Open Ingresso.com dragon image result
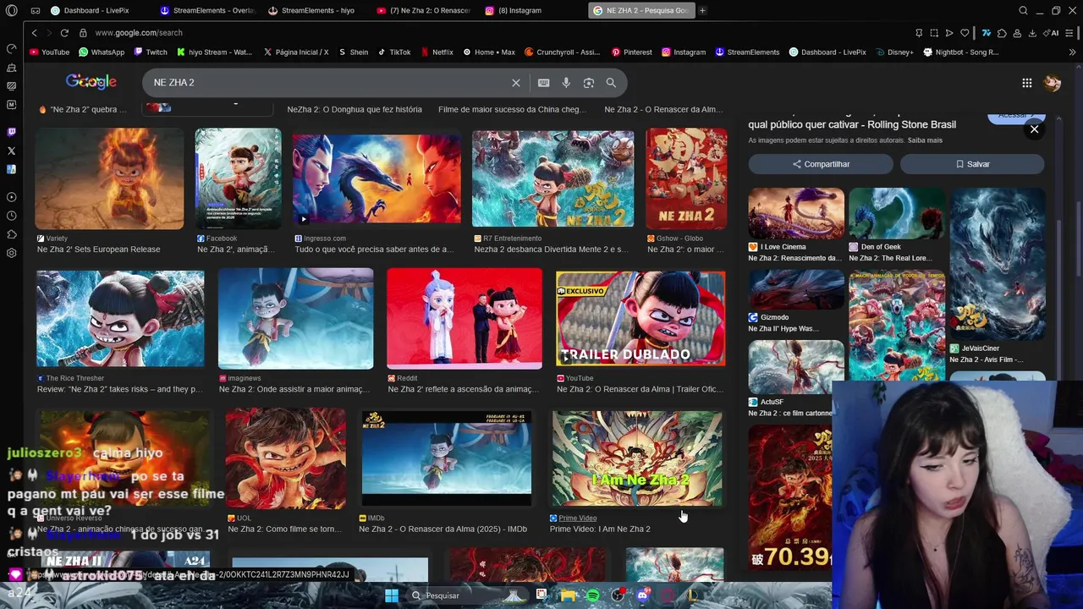The image size is (1083, 609). 377,178
